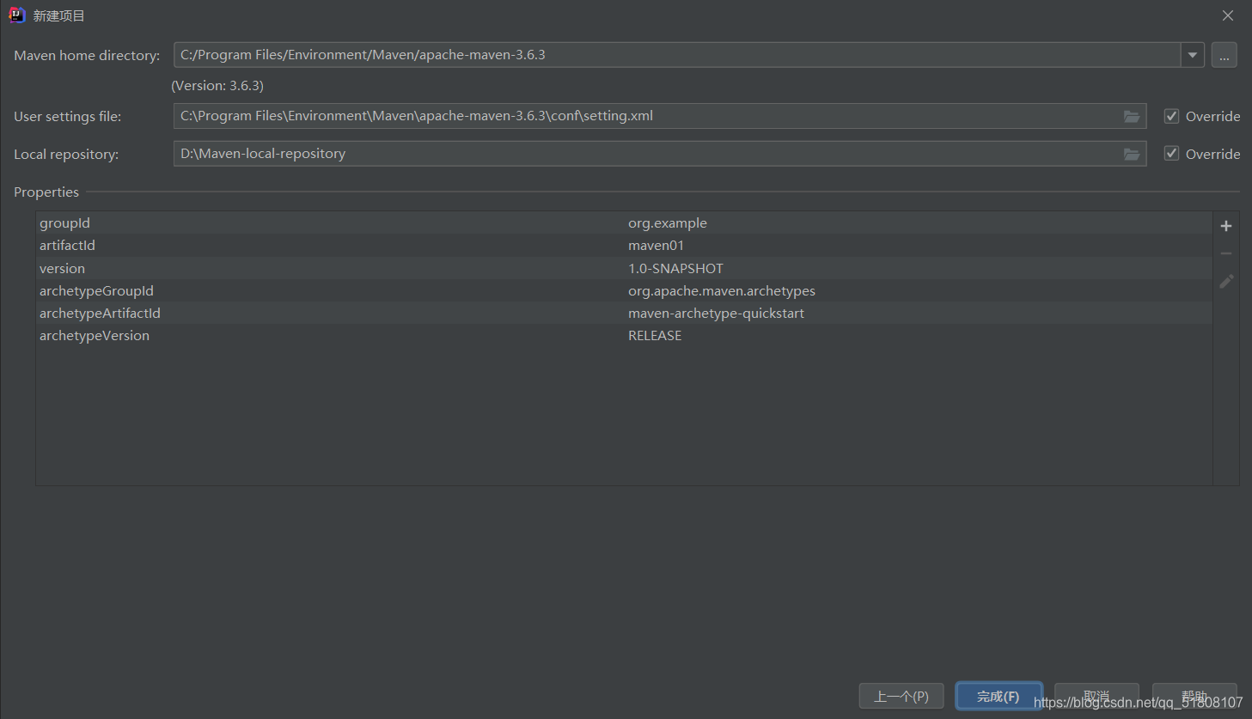
Task: Click the User settings file label
Action: pyautogui.click(x=67, y=116)
